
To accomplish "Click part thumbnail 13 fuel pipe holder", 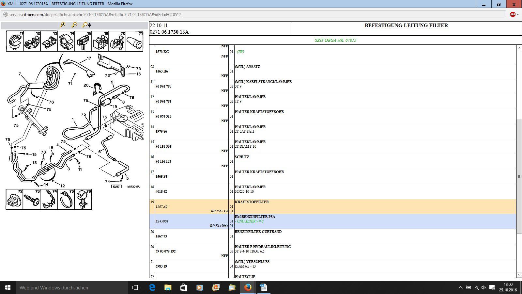I will click(49, 41).
